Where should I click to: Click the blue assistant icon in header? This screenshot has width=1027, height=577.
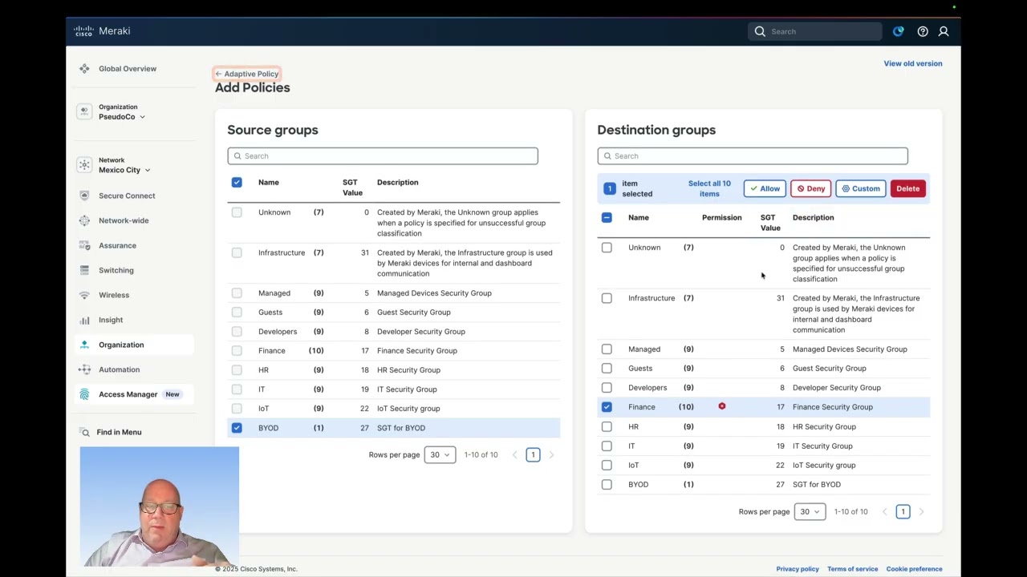[x=898, y=31]
